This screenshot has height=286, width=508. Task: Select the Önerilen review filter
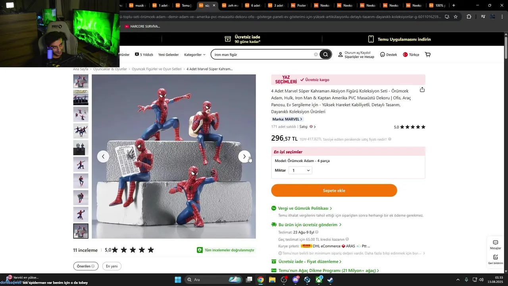pyautogui.click(x=86, y=266)
